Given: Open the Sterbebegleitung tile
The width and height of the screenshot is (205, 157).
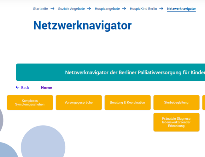Looking at the screenshot, I should click(x=176, y=103).
